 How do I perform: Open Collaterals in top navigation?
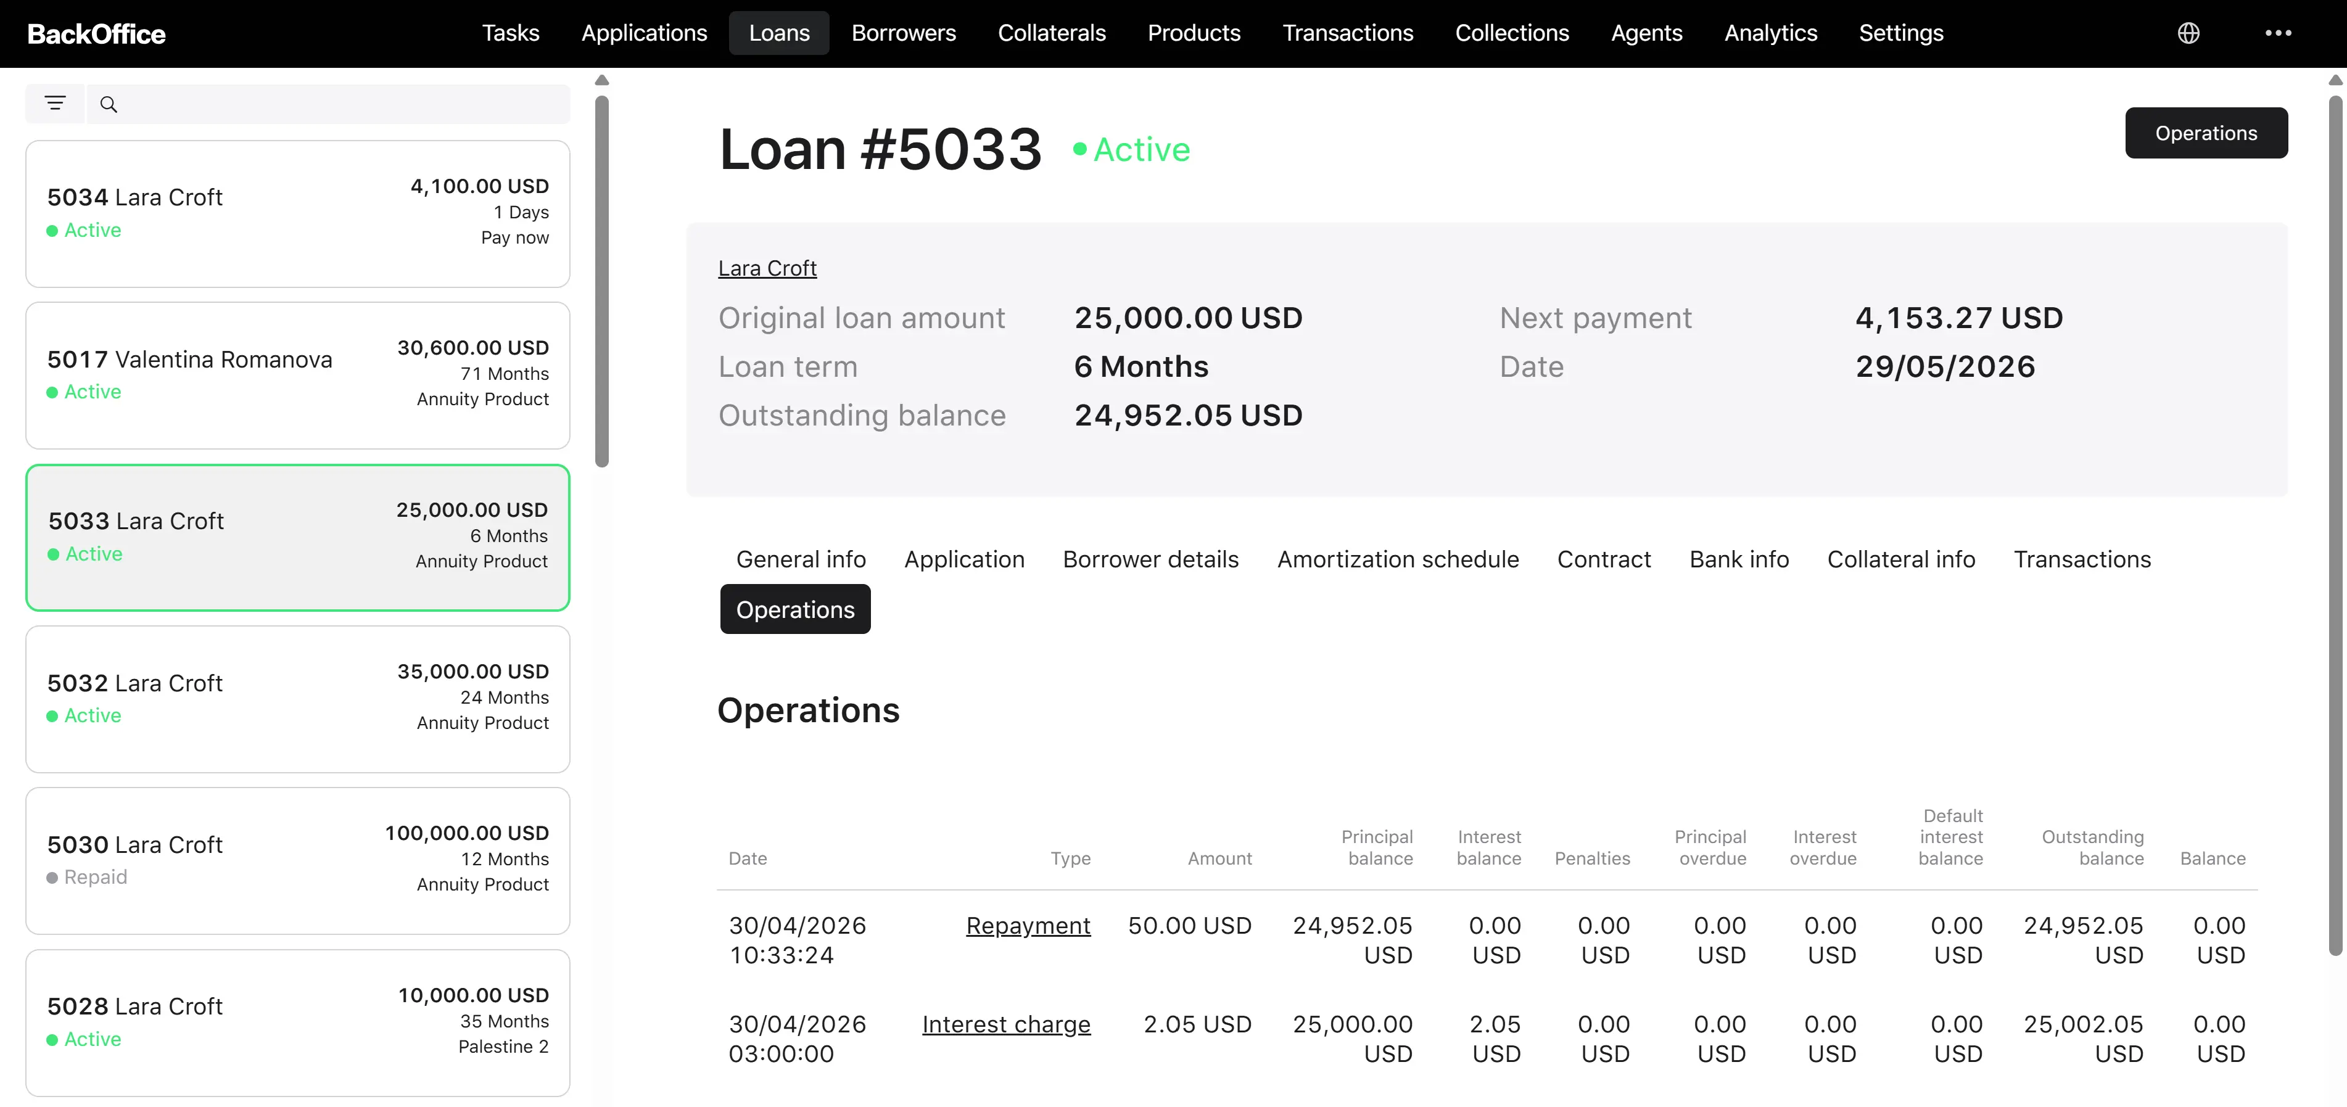click(1052, 33)
